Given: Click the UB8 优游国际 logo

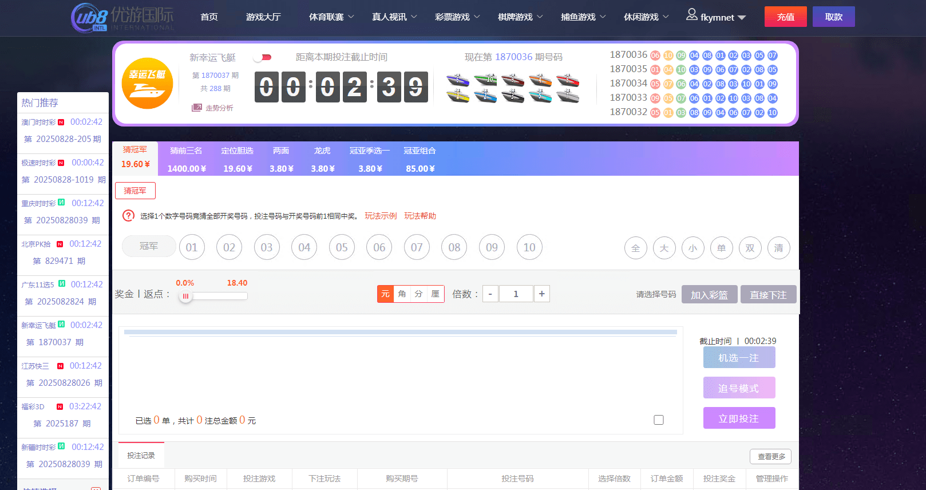Looking at the screenshot, I should [122, 17].
